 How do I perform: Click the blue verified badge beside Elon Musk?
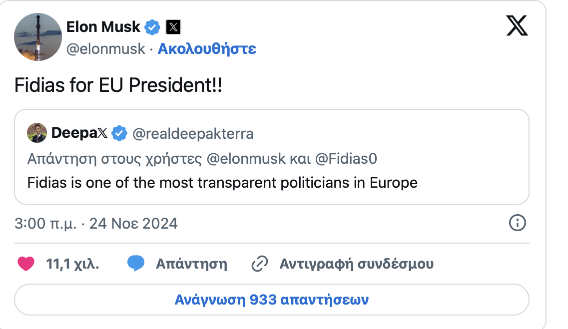point(152,27)
